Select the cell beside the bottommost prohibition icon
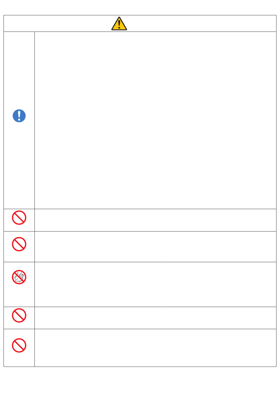The height and width of the screenshot is (412, 280). pyautogui.click(x=155, y=348)
